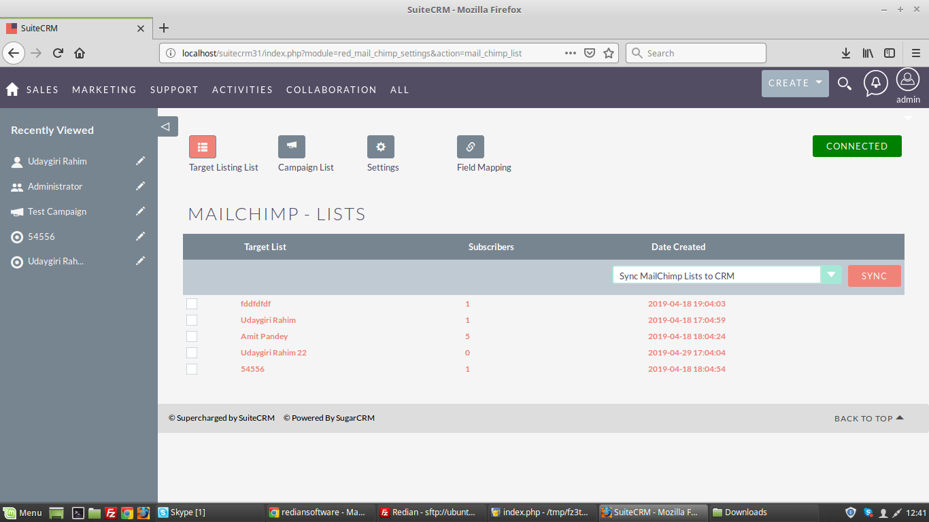Open the Field Mapping link icon
Screen dimensions: 929x522
(471, 147)
